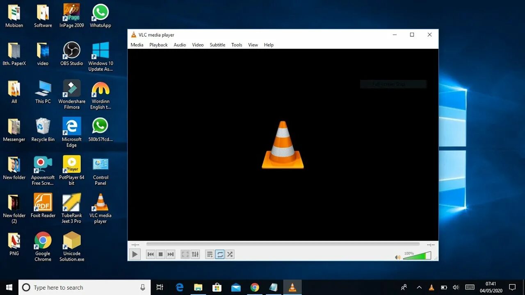The height and width of the screenshot is (295, 525).
Task: Toggle loop mode in VLC
Action: 220,254
